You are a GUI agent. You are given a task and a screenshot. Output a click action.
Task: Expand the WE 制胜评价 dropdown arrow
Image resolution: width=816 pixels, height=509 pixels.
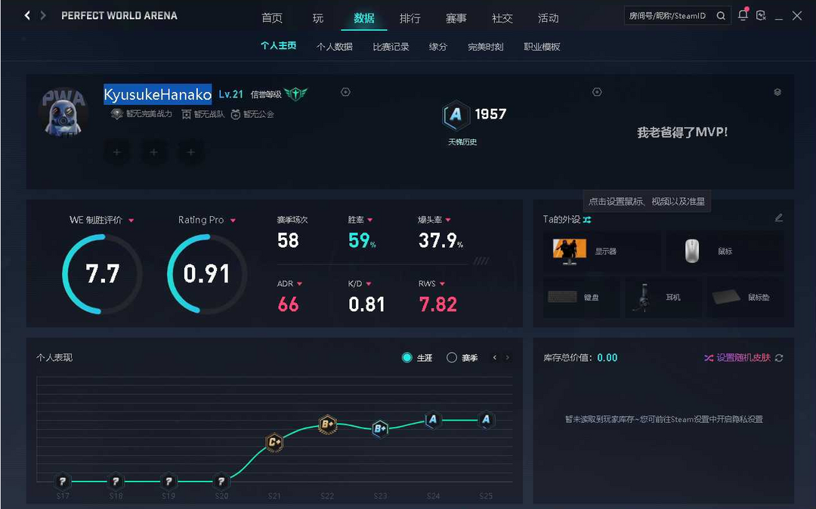[x=131, y=221]
